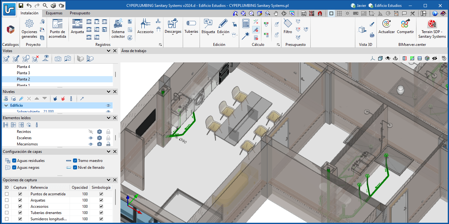Toggle visibility of Escaleras element
449x224 pixels.
click(91, 138)
